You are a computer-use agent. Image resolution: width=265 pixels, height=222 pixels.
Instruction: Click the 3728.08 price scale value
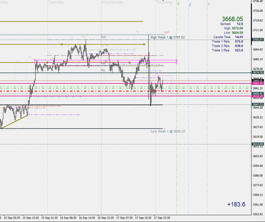click(258, 11)
